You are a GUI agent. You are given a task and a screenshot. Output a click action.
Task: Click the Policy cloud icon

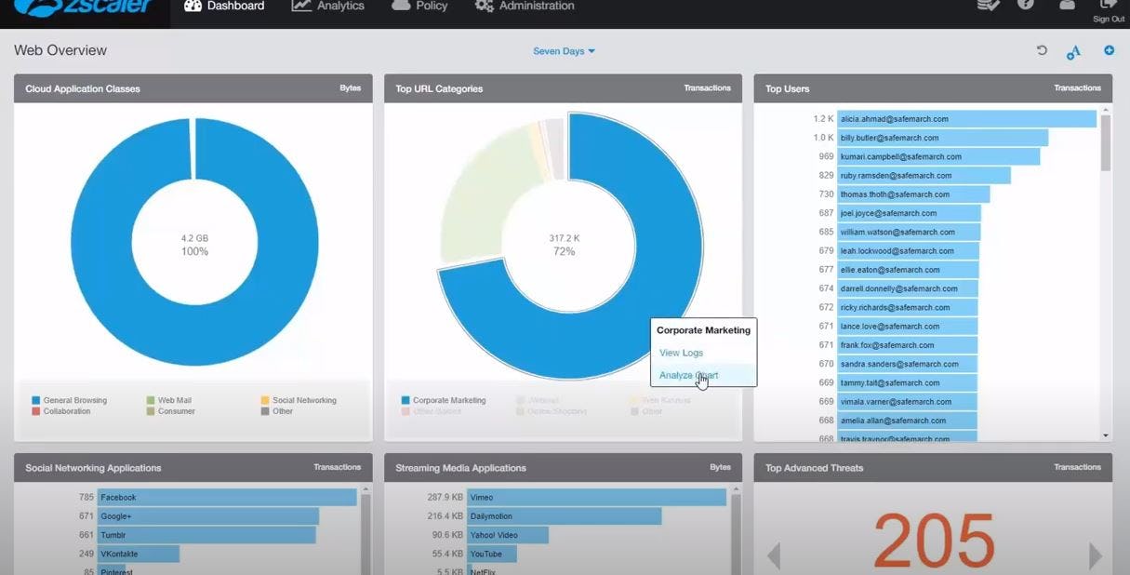click(x=401, y=6)
